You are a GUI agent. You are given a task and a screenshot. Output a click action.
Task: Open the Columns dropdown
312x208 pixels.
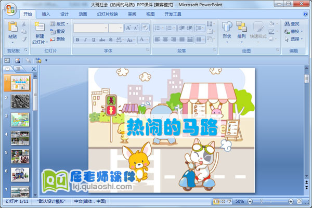pos(200,40)
